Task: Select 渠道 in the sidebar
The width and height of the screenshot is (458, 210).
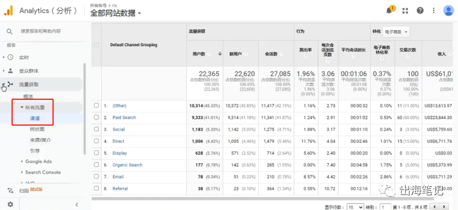Action: point(35,118)
